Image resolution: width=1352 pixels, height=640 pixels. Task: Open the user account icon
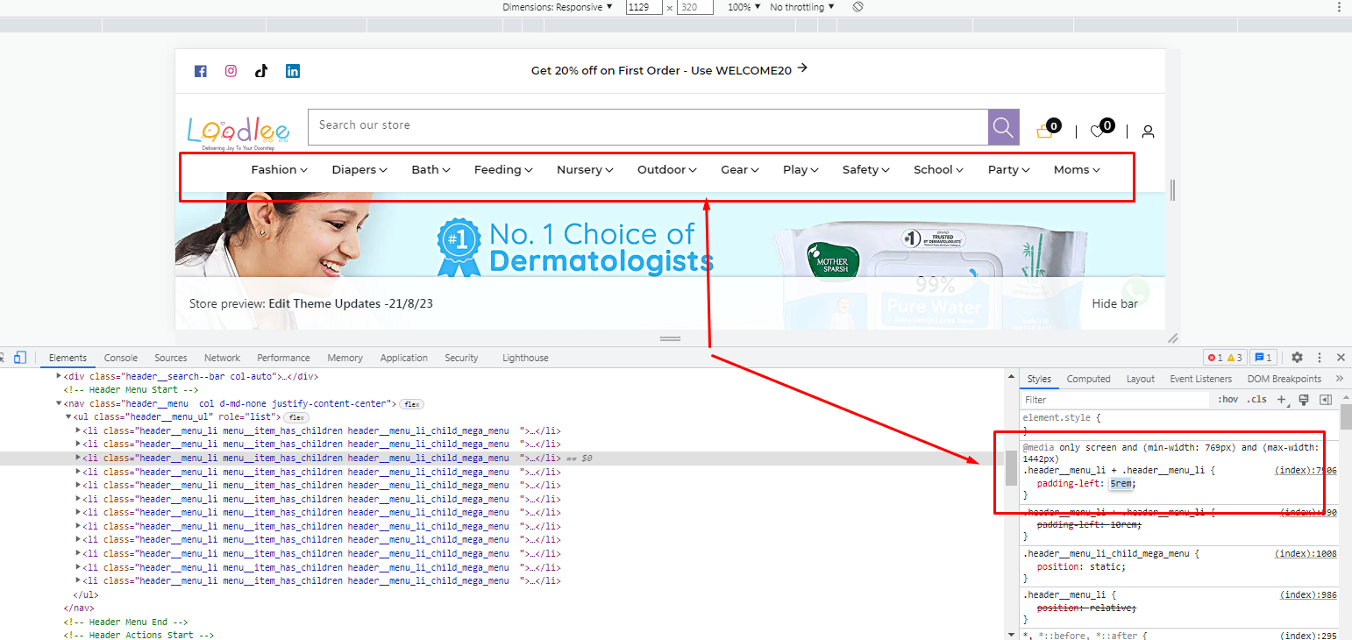point(1148,132)
